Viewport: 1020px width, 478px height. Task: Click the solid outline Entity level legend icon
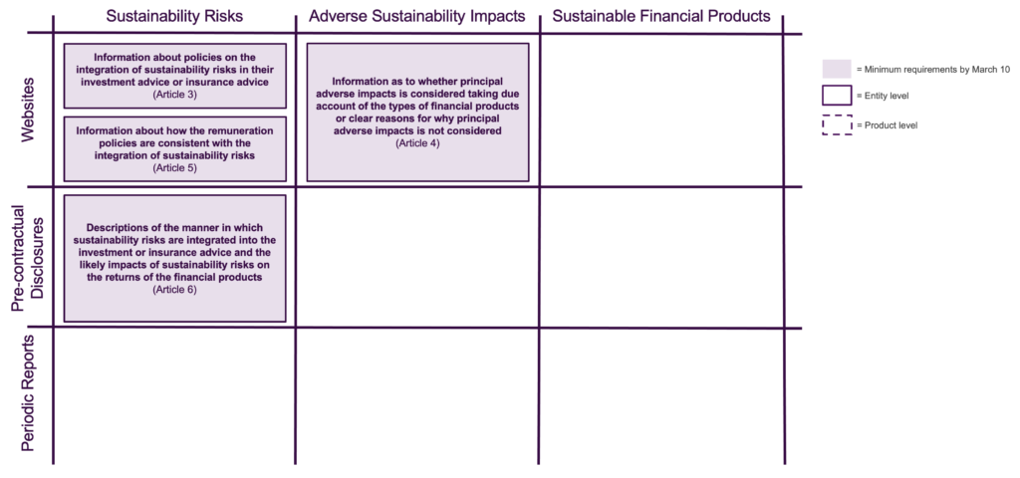(837, 97)
